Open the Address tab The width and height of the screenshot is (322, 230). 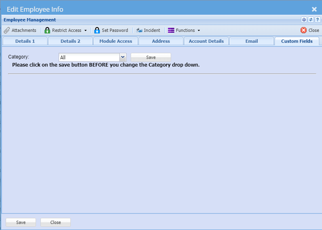point(161,41)
